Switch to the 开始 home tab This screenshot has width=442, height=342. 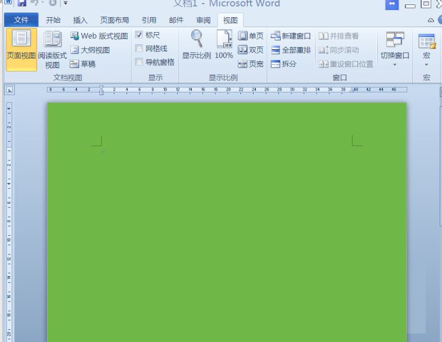pos(53,20)
